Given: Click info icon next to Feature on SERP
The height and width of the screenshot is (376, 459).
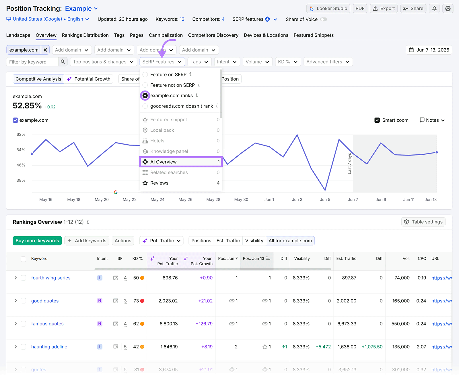Looking at the screenshot, I should point(190,74).
